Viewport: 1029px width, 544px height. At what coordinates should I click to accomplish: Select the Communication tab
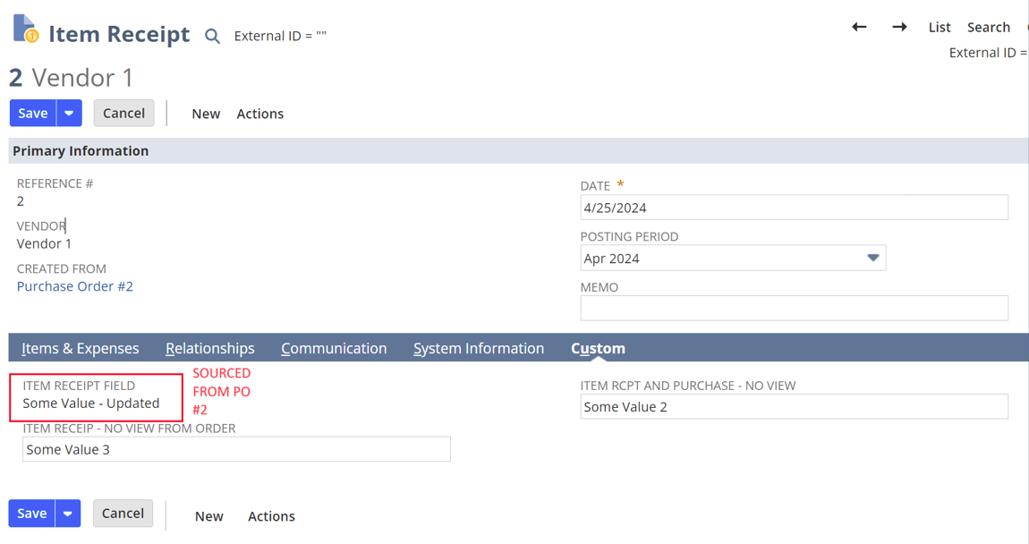pos(334,348)
